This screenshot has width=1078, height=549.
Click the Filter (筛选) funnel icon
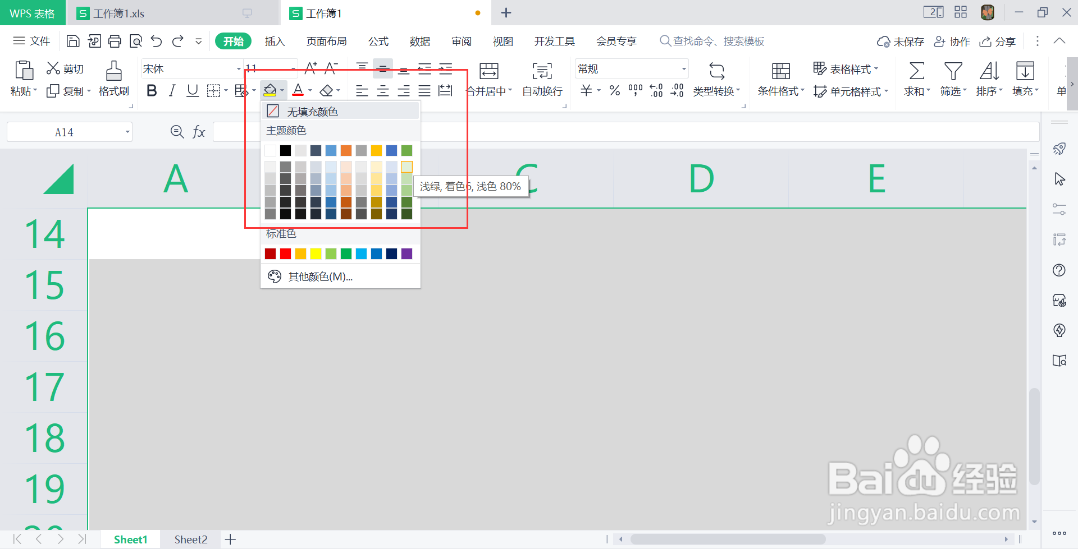pyautogui.click(x=953, y=71)
